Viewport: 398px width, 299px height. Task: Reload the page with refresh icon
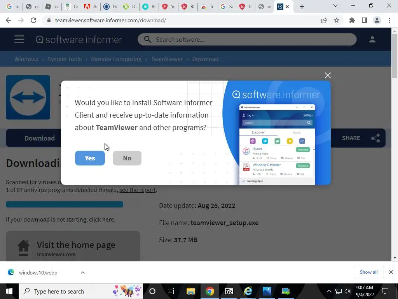pos(33,20)
